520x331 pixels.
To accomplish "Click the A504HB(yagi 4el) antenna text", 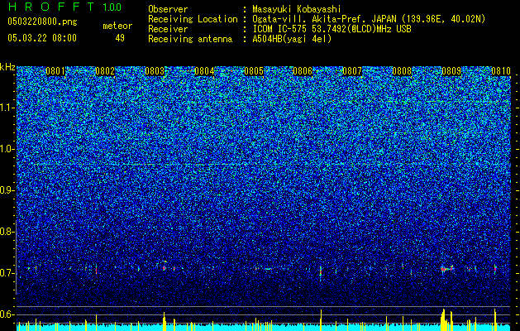I will pos(292,39).
